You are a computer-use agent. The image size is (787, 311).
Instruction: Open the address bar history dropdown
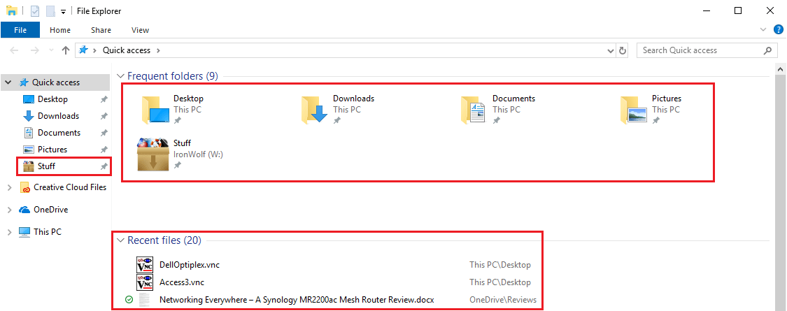[x=611, y=50]
